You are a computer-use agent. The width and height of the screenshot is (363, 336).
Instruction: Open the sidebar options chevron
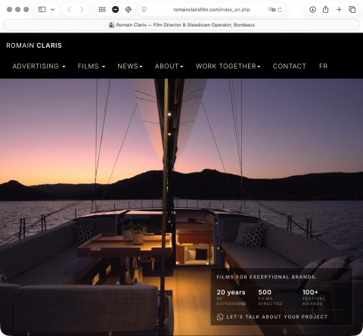point(52,10)
